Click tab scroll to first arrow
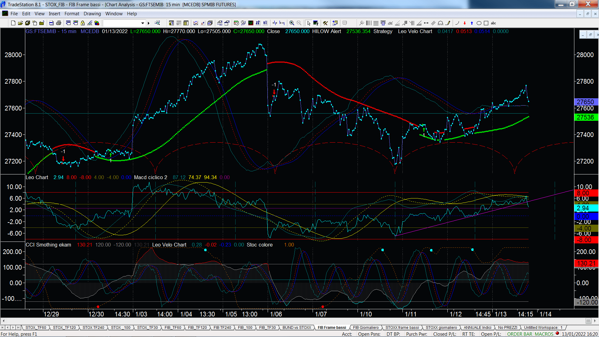 (x=2, y=327)
